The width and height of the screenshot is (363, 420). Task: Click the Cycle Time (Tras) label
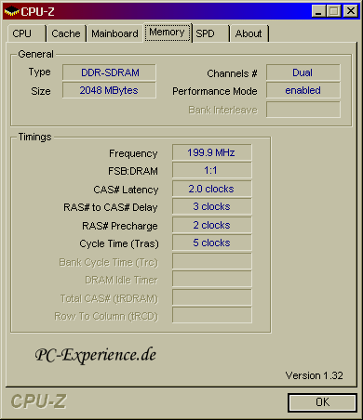[x=119, y=243]
